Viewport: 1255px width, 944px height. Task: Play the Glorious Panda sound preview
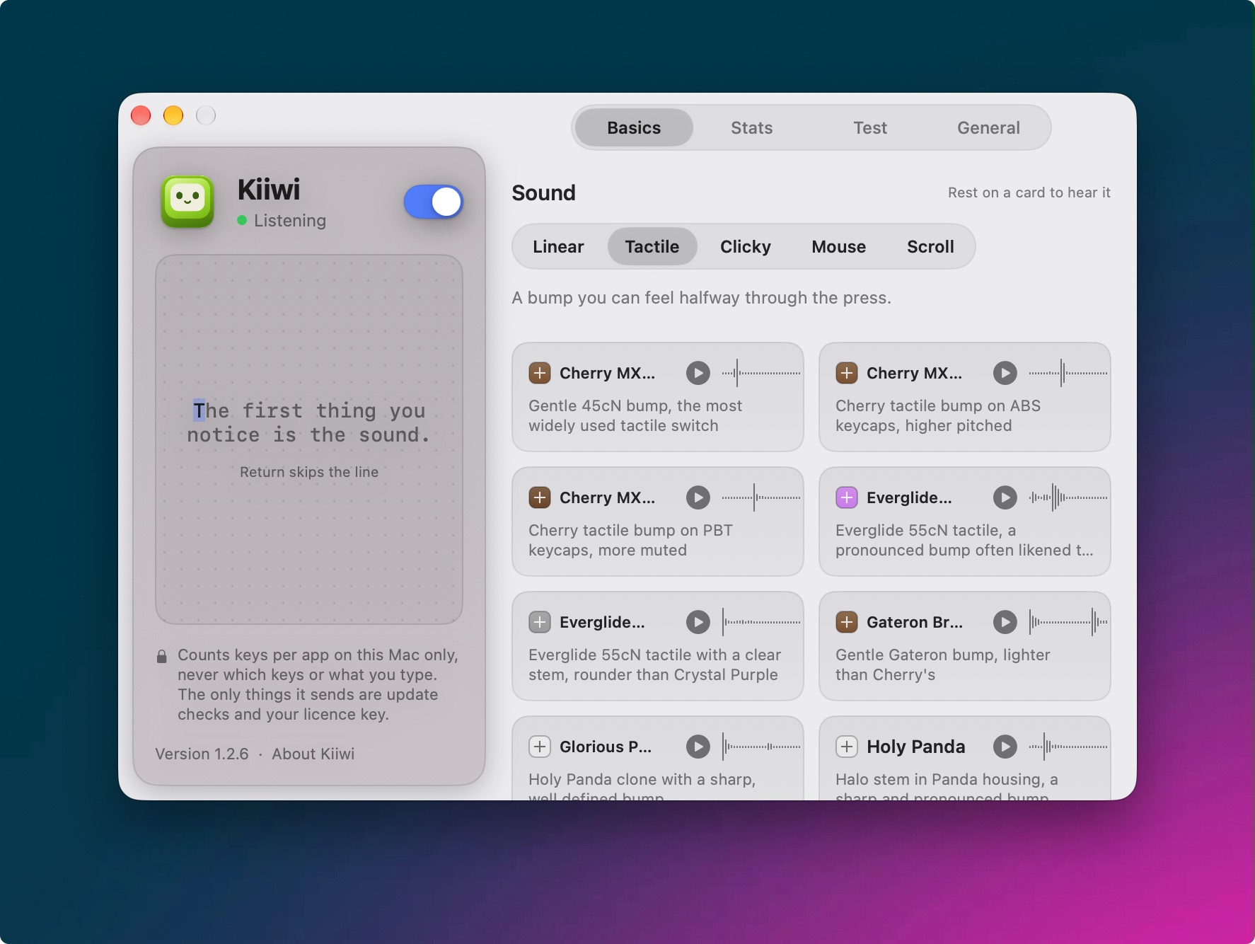pos(698,747)
